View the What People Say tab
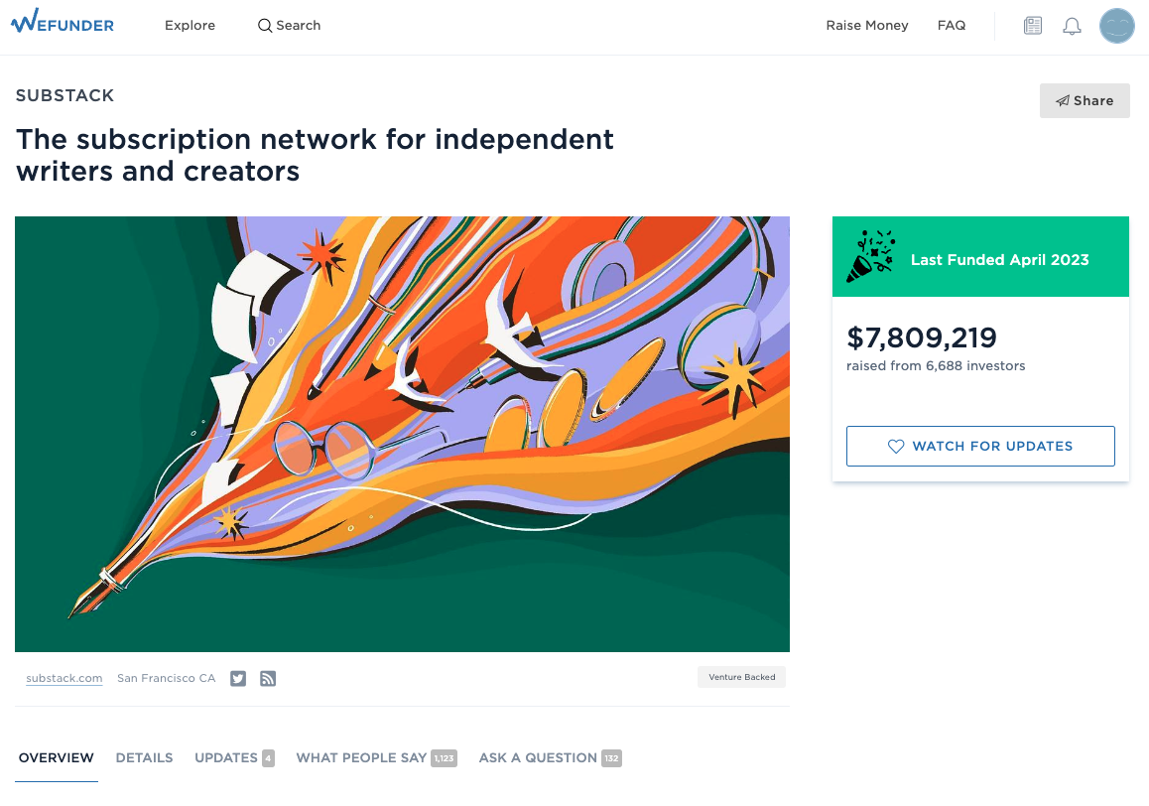The height and width of the screenshot is (806, 1149). pyautogui.click(x=361, y=757)
